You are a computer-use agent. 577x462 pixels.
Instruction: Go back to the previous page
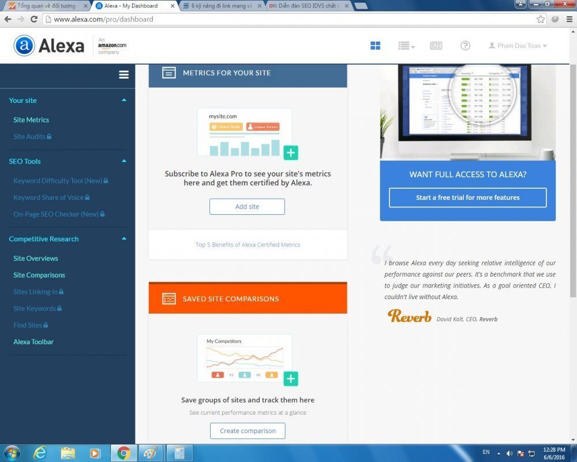pos(8,19)
